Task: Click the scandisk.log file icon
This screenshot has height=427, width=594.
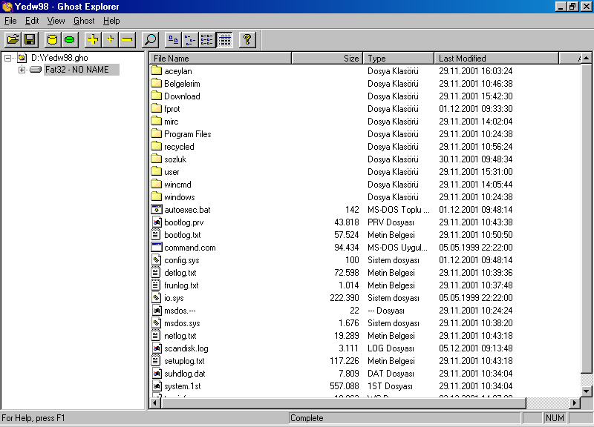Action: click(156, 348)
